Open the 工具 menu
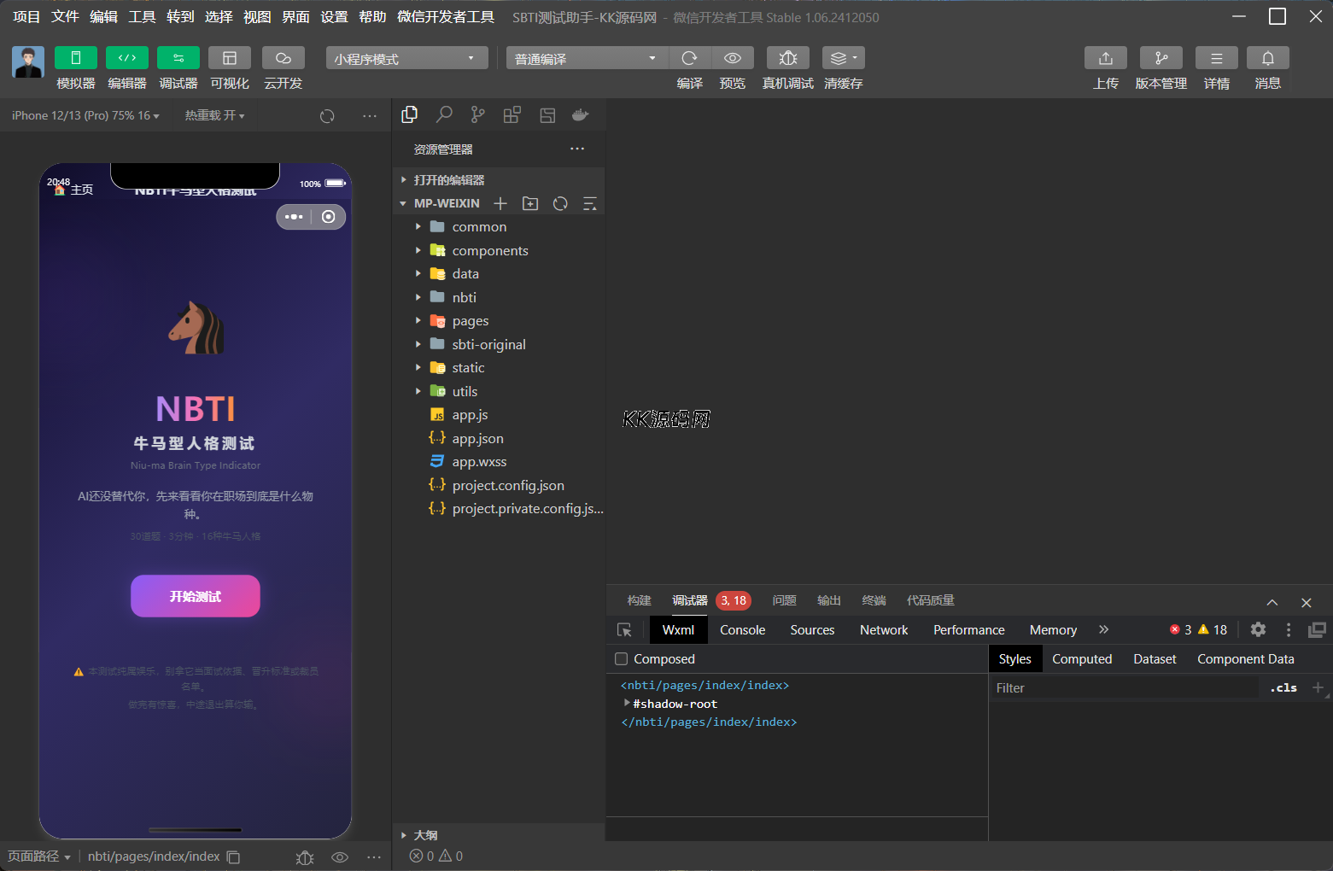The width and height of the screenshot is (1333, 871). 142,17
